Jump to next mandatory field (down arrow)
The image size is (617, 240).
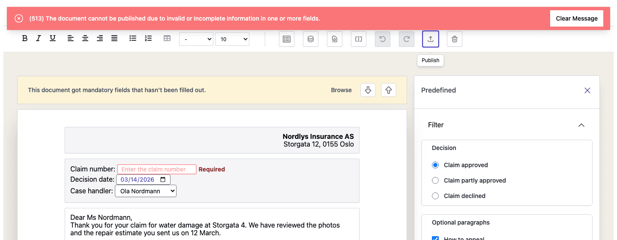(368, 90)
